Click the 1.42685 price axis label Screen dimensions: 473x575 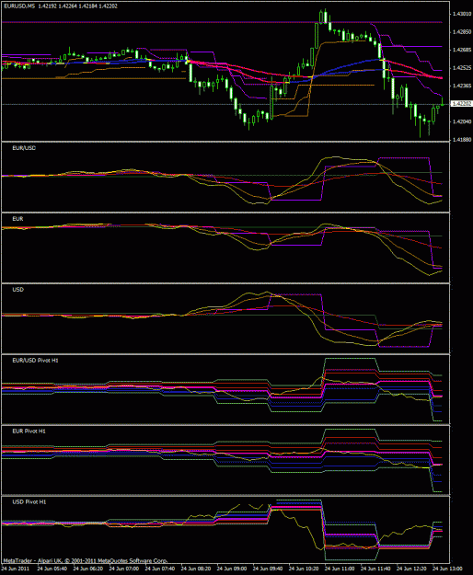(x=462, y=50)
